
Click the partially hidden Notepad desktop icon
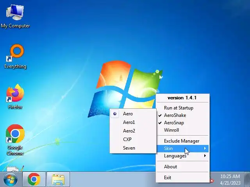pos(15,168)
